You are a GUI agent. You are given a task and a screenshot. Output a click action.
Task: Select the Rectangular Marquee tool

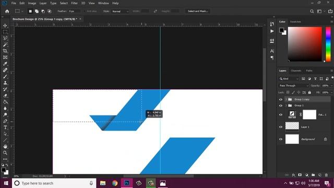click(x=5, y=32)
